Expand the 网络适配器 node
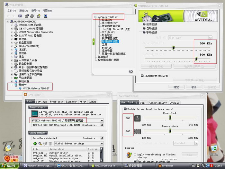Viewport: 225px width, 169px height. 12,78
